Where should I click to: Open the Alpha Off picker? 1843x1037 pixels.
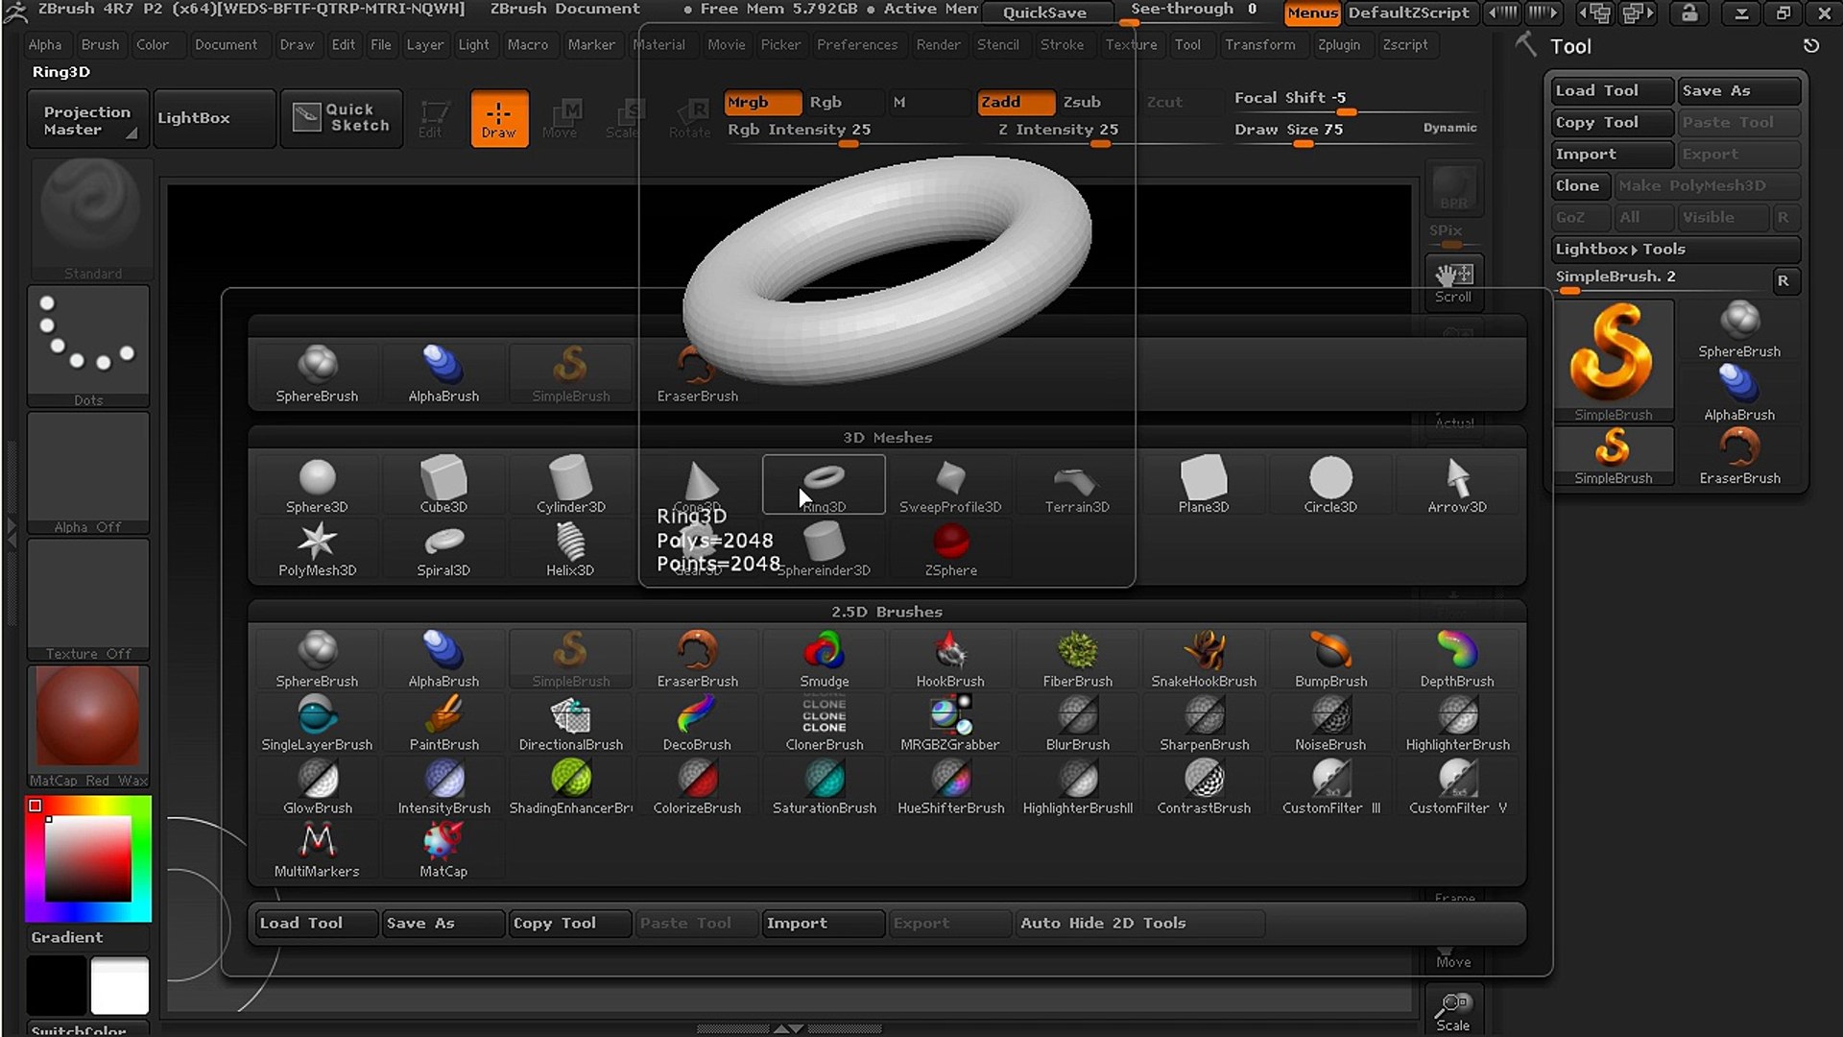click(88, 472)
